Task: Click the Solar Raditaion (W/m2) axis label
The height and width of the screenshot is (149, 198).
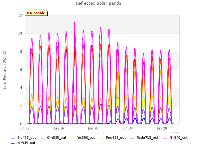Action: click(x=4, y=70)
